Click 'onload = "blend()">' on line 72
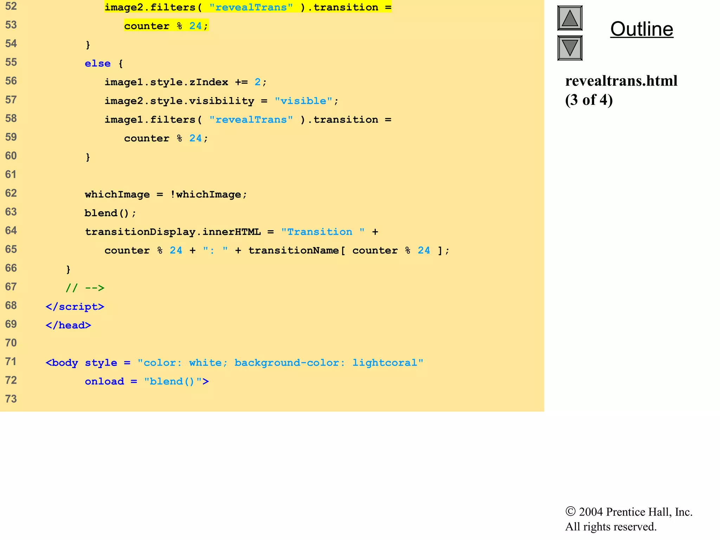Viewport: 720px width, 540px height. point(147,381)
